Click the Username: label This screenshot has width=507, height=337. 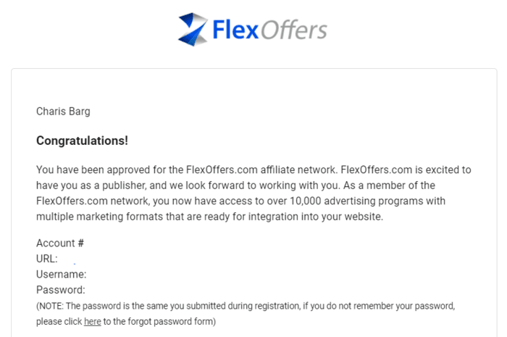tap(62, 275)
